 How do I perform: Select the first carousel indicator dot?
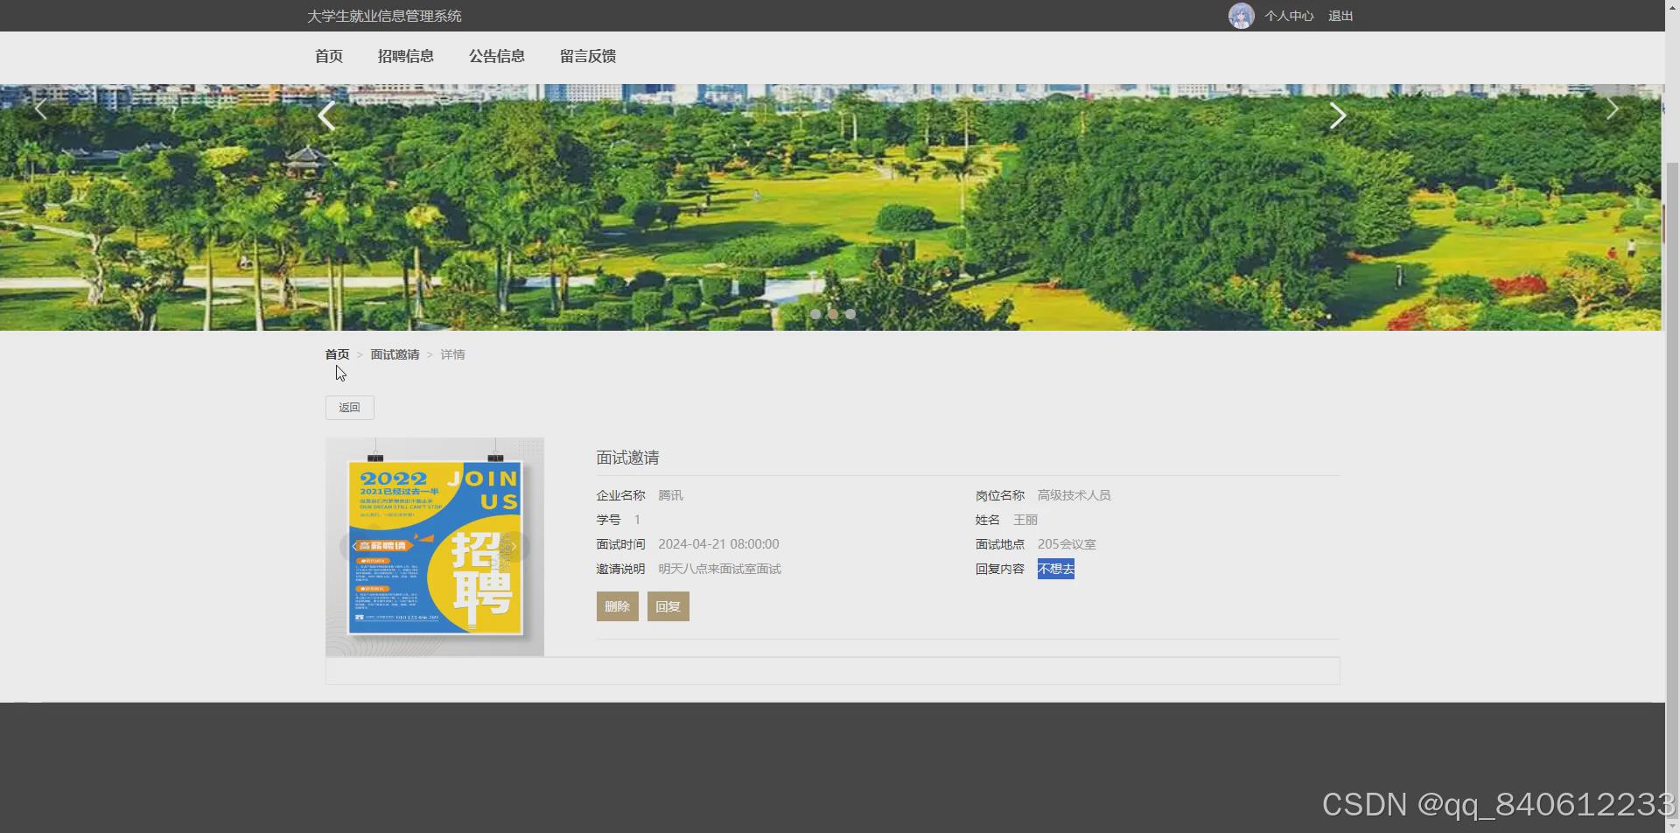click(x=816, y=314)
